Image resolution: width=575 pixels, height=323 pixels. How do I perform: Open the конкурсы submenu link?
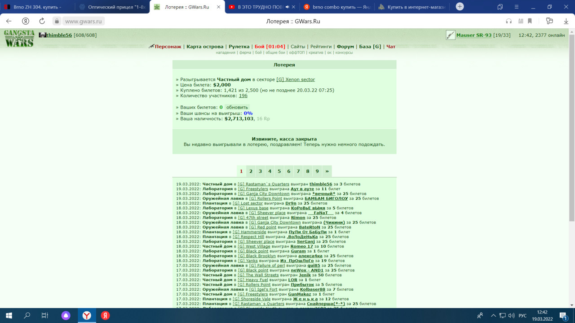[344, 52]
